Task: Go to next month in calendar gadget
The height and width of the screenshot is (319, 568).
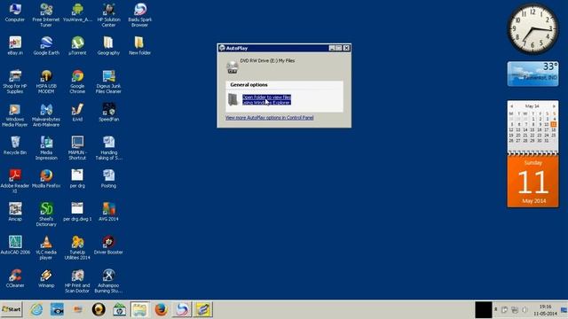Action: 554,106
